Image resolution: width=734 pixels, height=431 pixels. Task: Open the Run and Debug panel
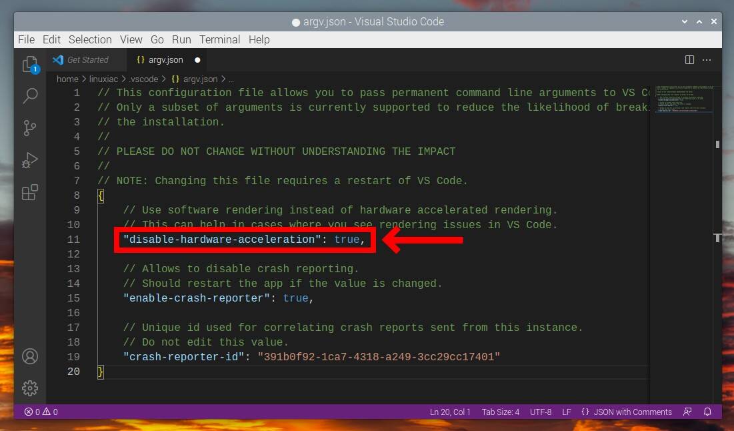pos(29,159)
